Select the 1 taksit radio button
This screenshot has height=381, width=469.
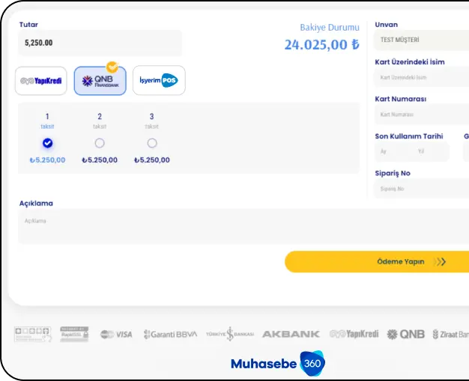(x=47, y=143)
